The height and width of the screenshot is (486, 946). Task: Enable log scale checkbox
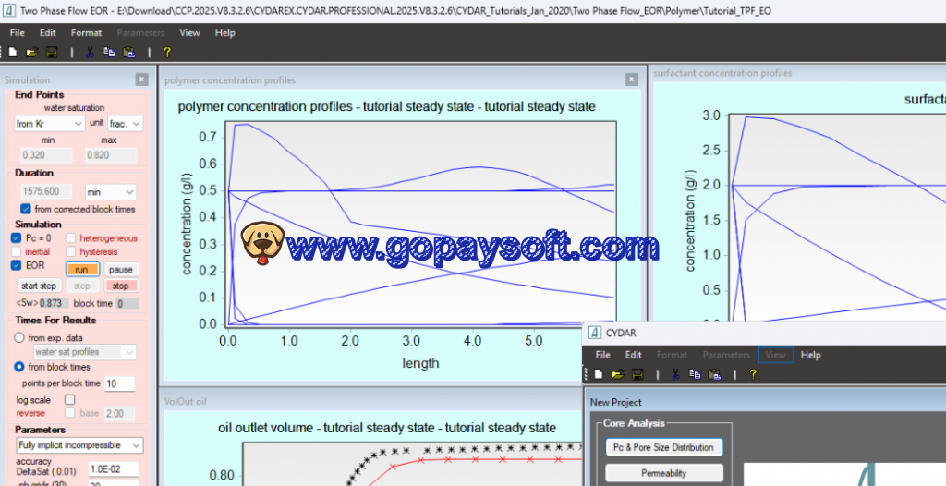pyautogui.click(x=70, y=400)
